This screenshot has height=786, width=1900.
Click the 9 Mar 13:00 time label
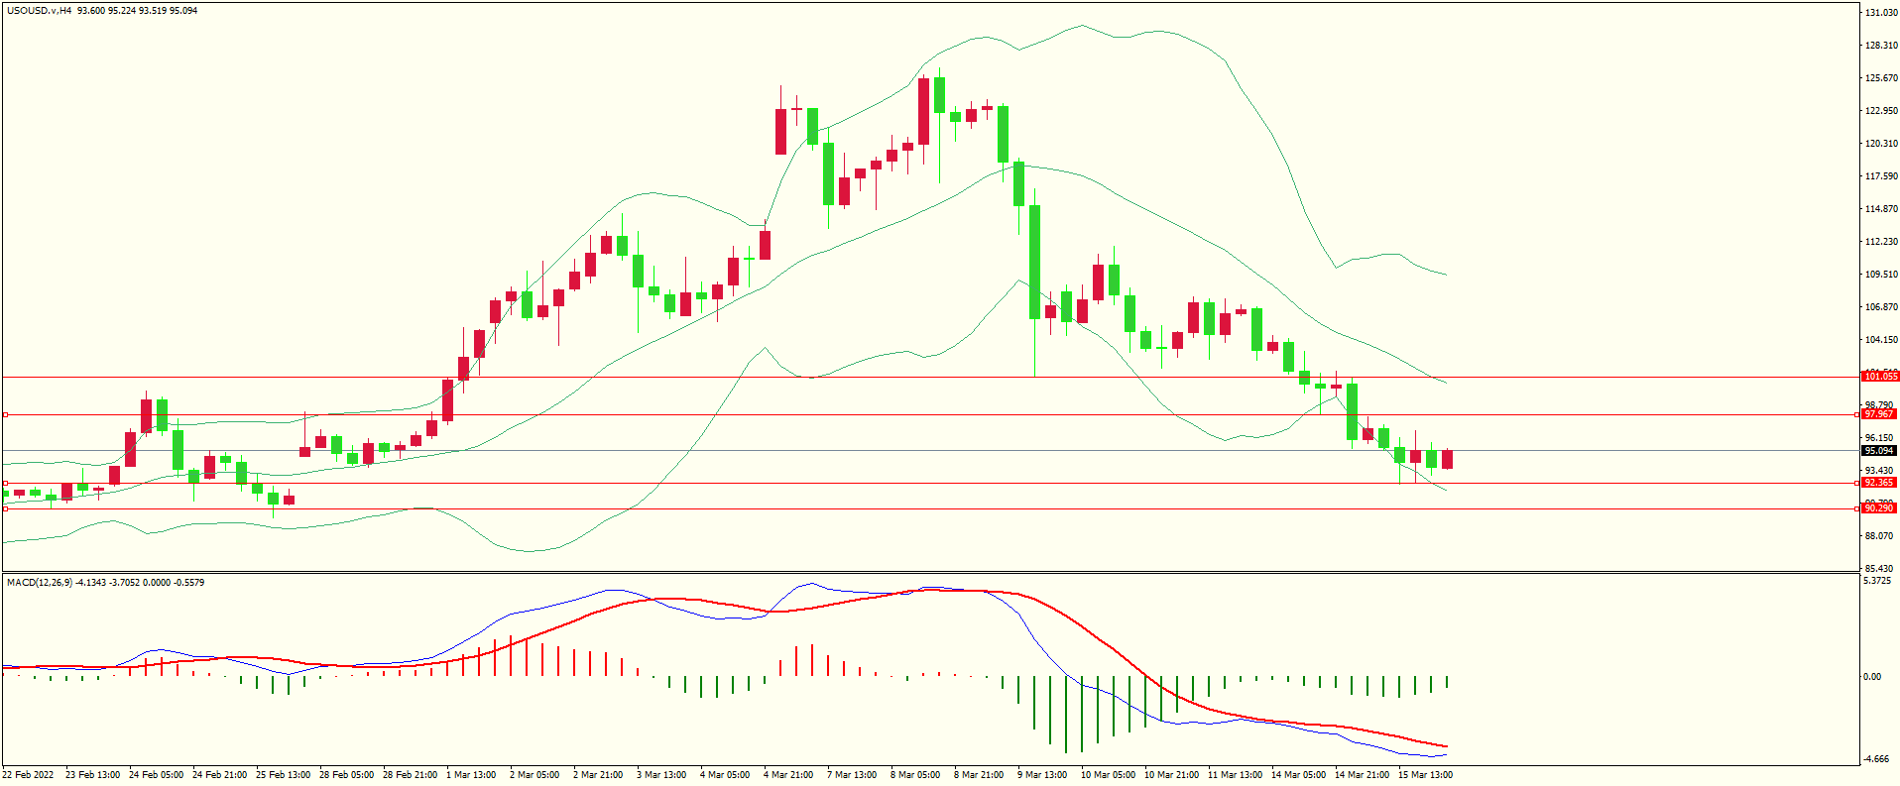click(1042, 775)
